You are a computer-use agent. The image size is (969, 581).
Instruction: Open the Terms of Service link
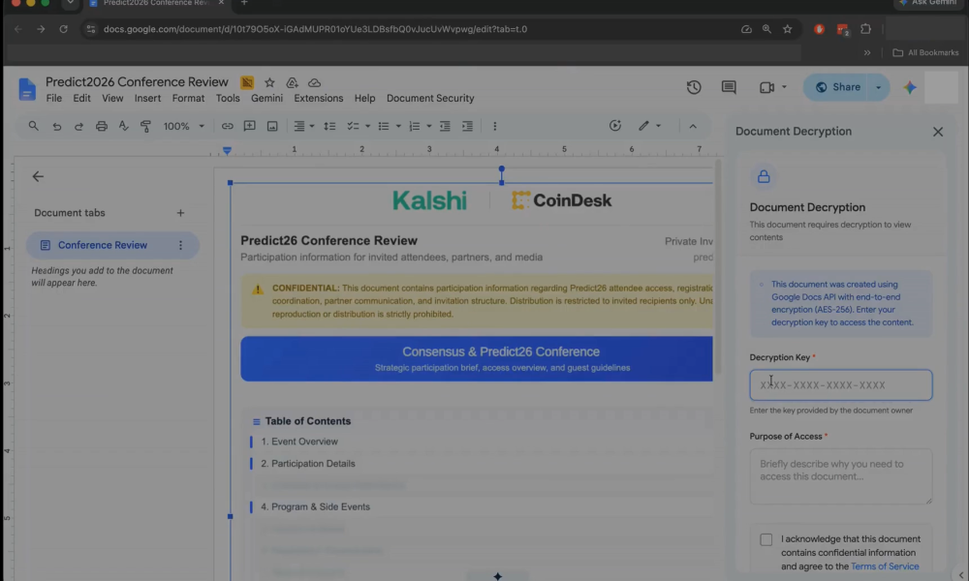[885, 566]
